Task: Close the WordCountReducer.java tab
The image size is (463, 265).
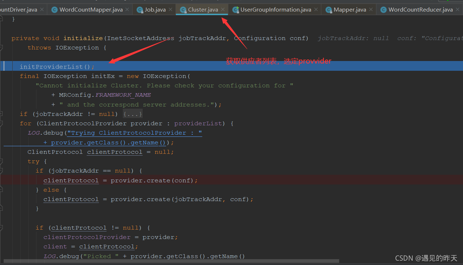Action: coord(458,10)
